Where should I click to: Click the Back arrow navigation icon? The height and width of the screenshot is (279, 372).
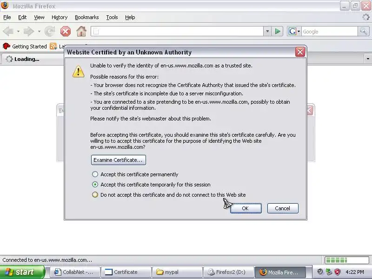pos(8,31)
